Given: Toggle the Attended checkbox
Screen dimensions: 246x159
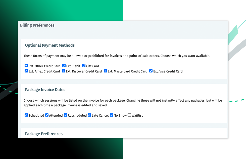Looking at the screenshot, I should (47, 115).
